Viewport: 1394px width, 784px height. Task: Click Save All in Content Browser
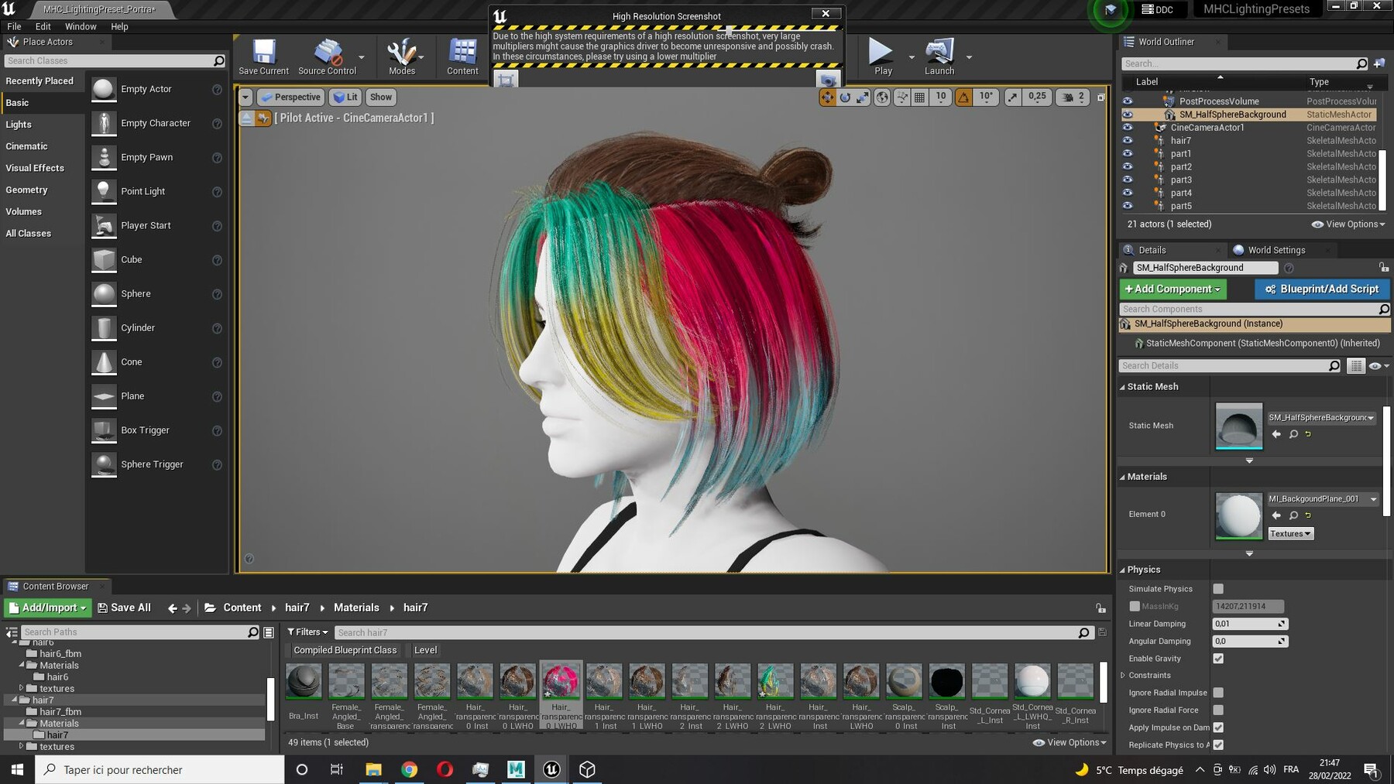click(124, 608)
